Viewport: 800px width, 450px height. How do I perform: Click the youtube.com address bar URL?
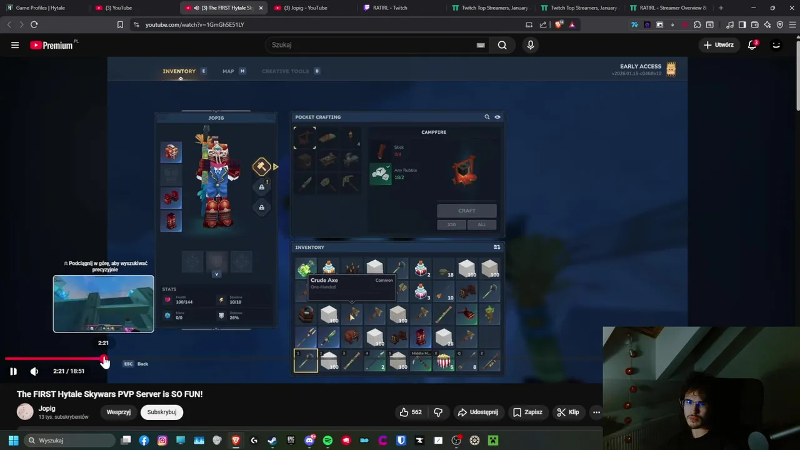tap(194, 24)
